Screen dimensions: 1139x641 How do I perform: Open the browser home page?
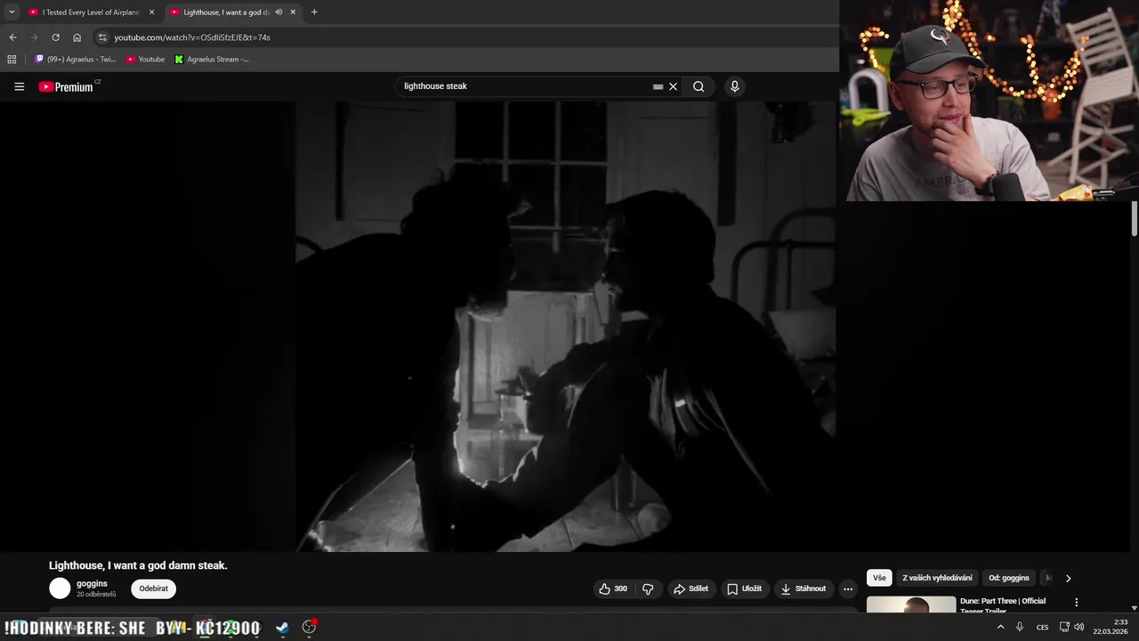pyautogui.click(x=77, y=37)
